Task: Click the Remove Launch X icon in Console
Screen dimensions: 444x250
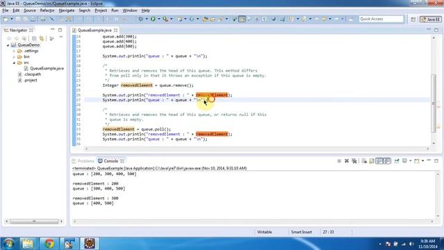Action: pyautogui.click(x=347, y=161)
